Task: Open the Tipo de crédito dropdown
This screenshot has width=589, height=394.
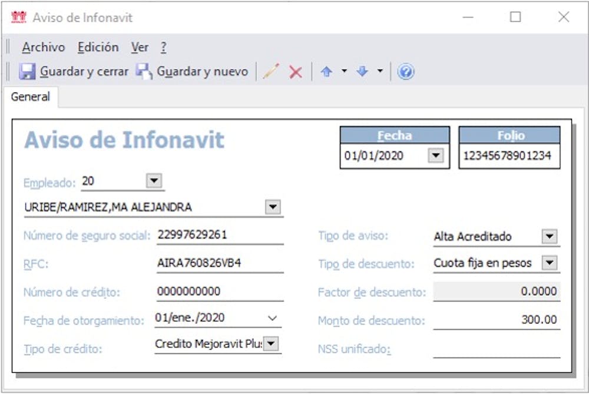Action: [x=271, y=344]
